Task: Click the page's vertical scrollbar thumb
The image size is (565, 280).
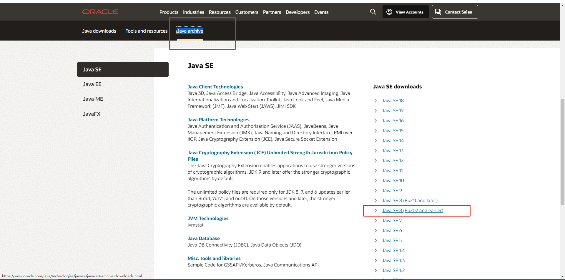Action: click(x=562, y=151)
